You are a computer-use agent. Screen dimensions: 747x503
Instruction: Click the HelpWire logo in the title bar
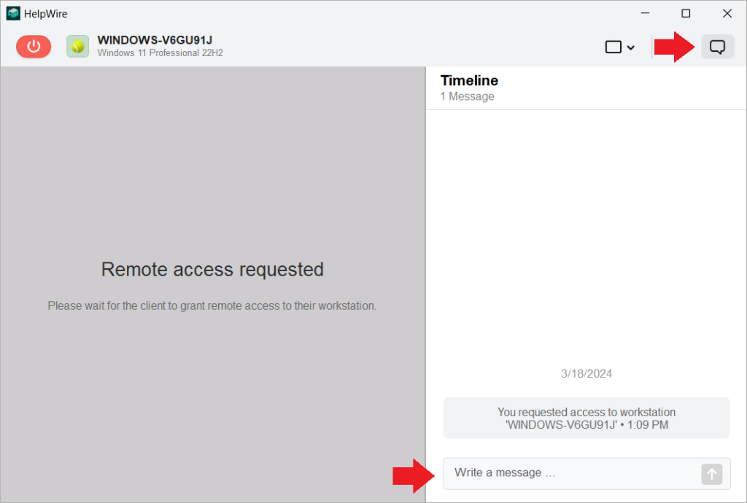pyautogui.click(x=14, y=12)
